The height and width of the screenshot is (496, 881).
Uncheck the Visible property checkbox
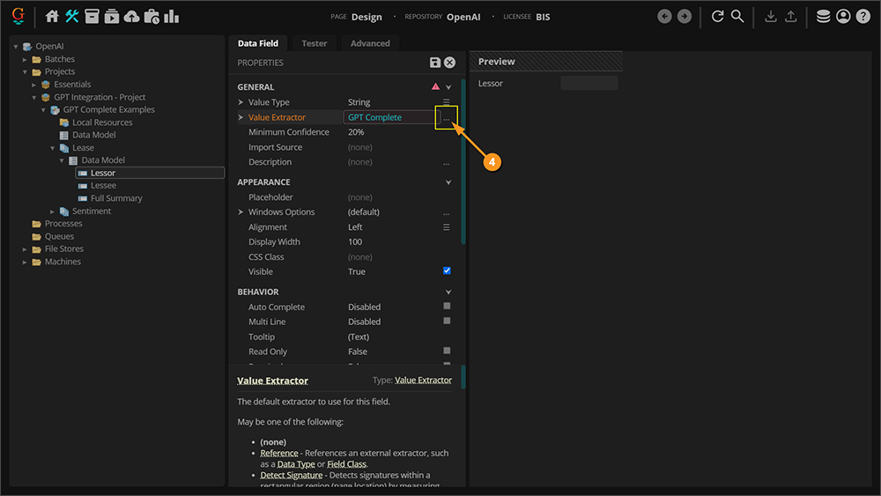click(447, 271)
